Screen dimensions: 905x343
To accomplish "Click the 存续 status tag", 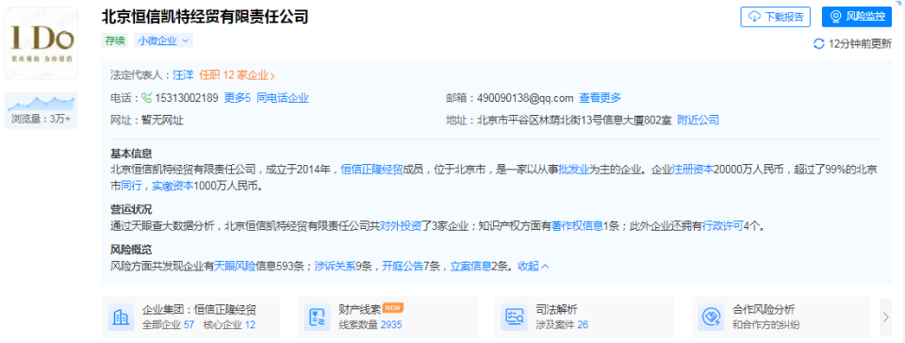I will tap(114, 41).
